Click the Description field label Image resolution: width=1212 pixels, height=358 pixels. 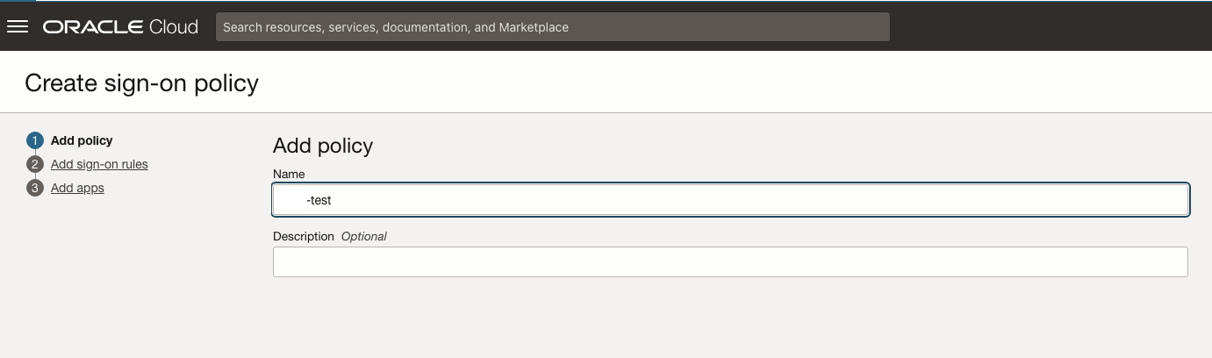click(x=304, y=236)
